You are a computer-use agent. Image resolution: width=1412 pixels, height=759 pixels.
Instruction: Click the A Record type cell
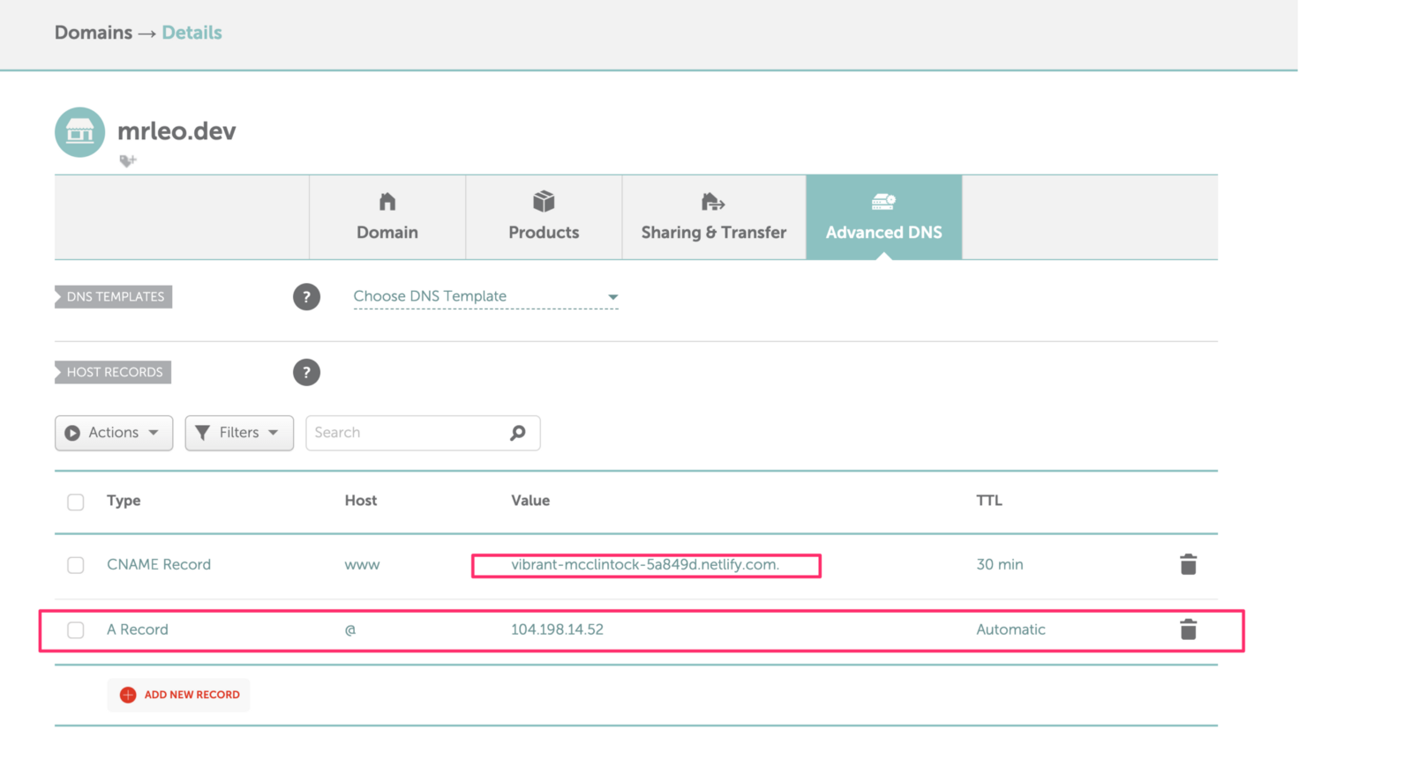coord(138,629)
